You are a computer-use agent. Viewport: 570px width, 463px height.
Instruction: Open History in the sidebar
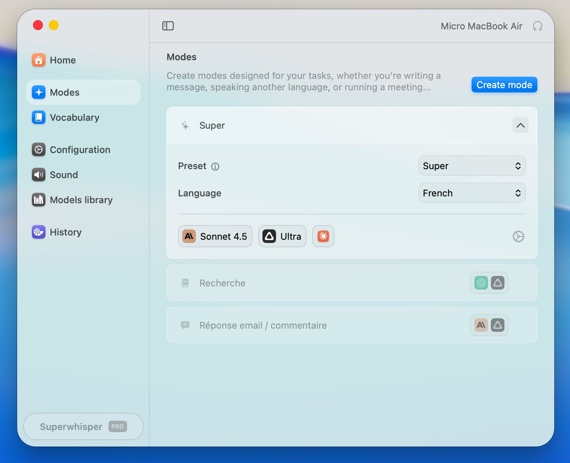point(66,232)
